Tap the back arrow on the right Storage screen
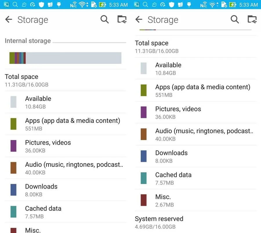 tap(139, 19)
